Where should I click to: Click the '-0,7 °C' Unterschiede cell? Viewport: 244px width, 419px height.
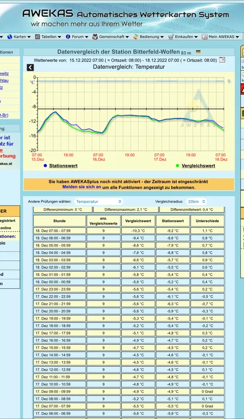(x=207, y=304)
